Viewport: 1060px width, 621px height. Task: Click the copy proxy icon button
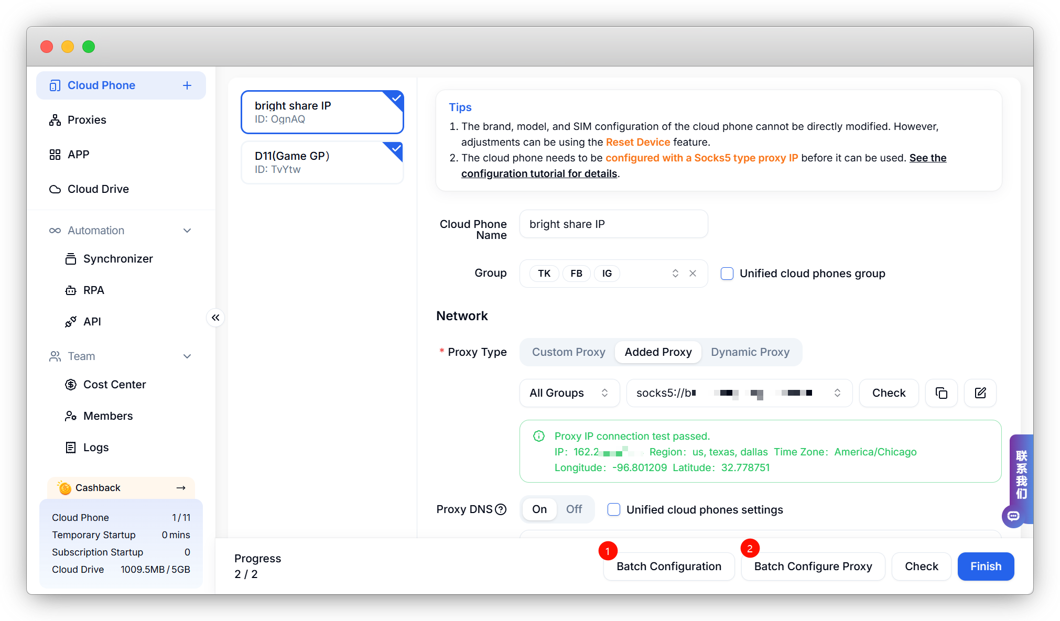pyautogui.click(x=941, y=393)
